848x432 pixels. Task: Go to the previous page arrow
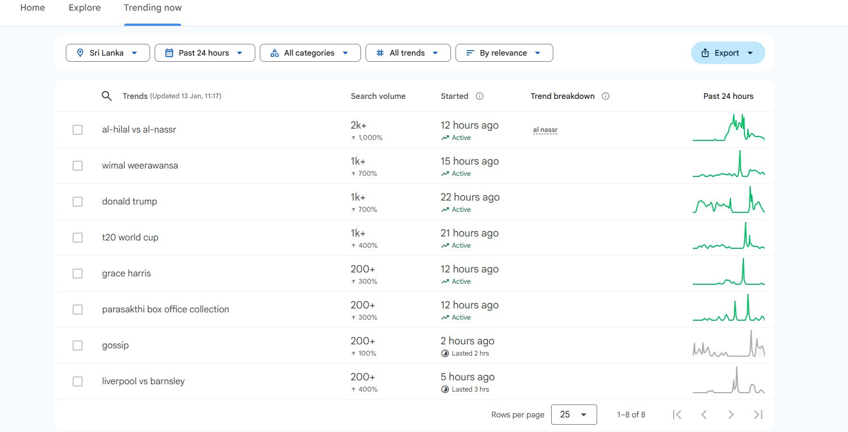pyautogui.click(x=704, y=415)
